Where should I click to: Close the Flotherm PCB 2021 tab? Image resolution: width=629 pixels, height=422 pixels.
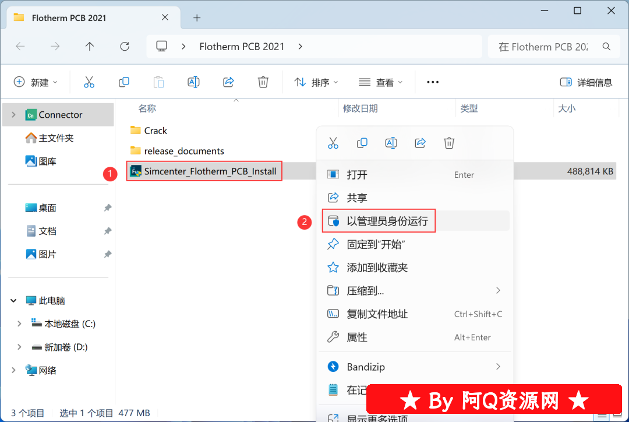click(x=165, y=17)
